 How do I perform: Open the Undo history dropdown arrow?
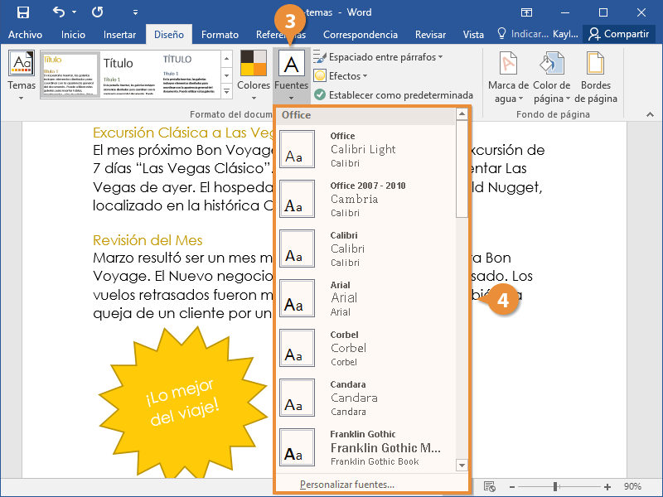coord(74,12)
